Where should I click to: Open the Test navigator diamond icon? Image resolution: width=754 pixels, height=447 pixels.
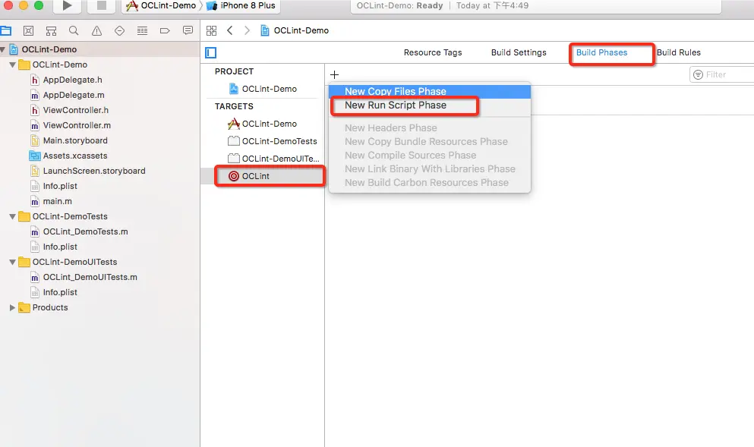point(120,31)
